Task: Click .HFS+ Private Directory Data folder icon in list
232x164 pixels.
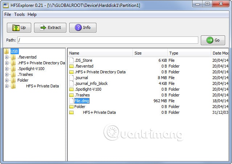Action: [x=71, y=72]
